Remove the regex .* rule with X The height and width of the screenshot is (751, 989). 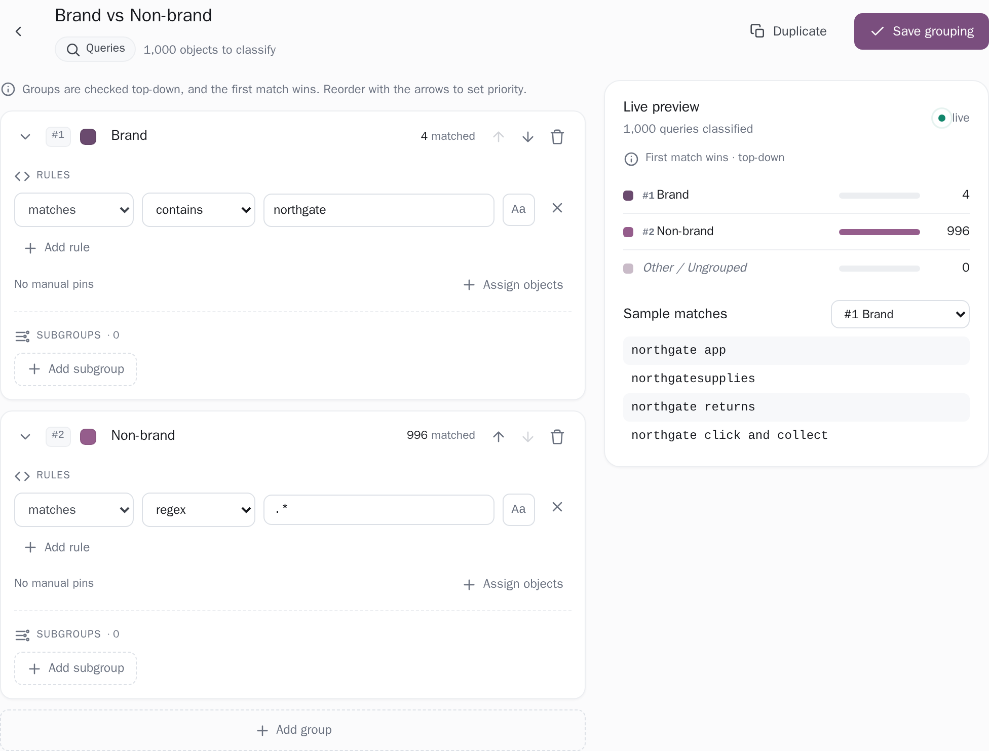tap(557, 507)
